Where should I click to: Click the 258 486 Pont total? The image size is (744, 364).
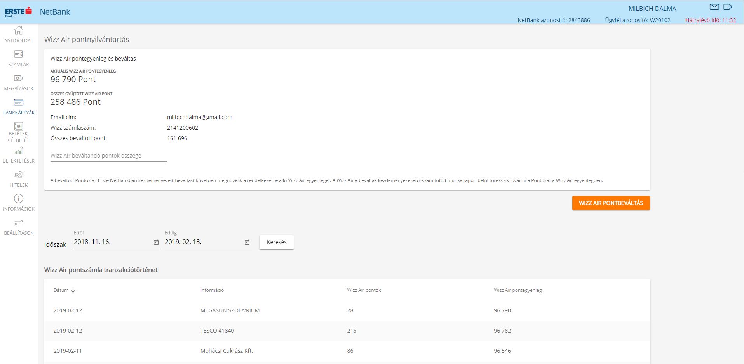pos(75,102)
